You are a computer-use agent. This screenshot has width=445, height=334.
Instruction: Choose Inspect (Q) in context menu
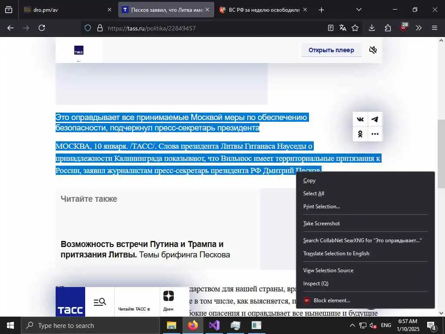pos(365,284)
